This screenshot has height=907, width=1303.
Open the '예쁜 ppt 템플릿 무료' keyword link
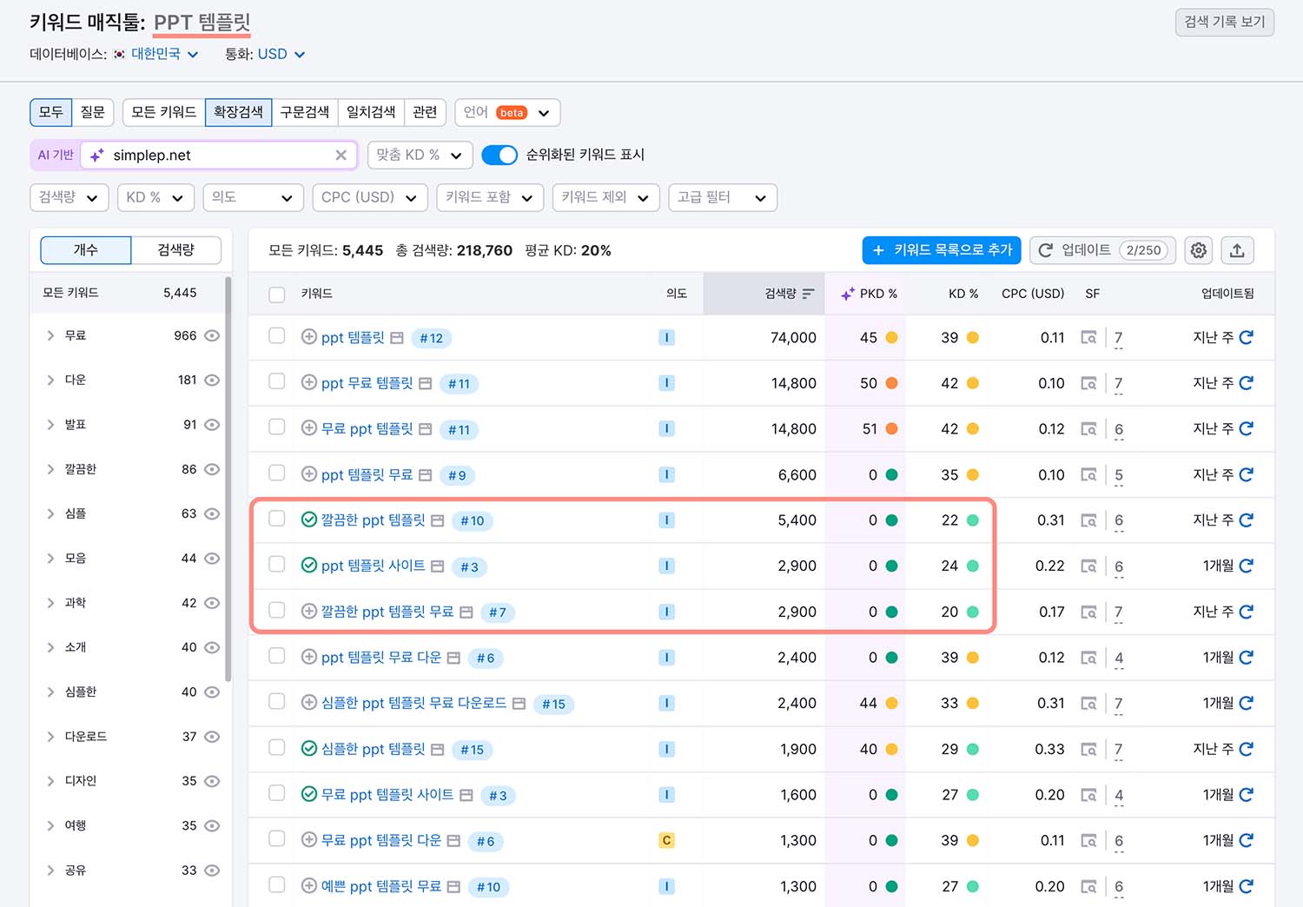(x=381, y=886)
